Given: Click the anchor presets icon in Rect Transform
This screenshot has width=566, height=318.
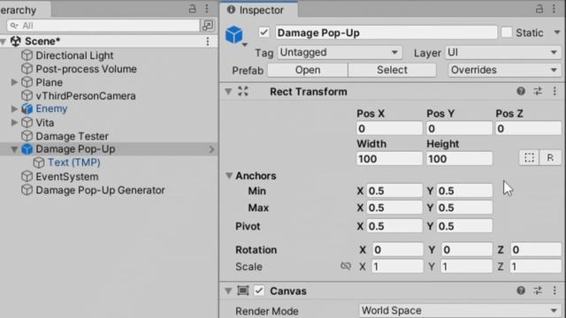Looking at the screenshot, I should (x=243, y=91).
